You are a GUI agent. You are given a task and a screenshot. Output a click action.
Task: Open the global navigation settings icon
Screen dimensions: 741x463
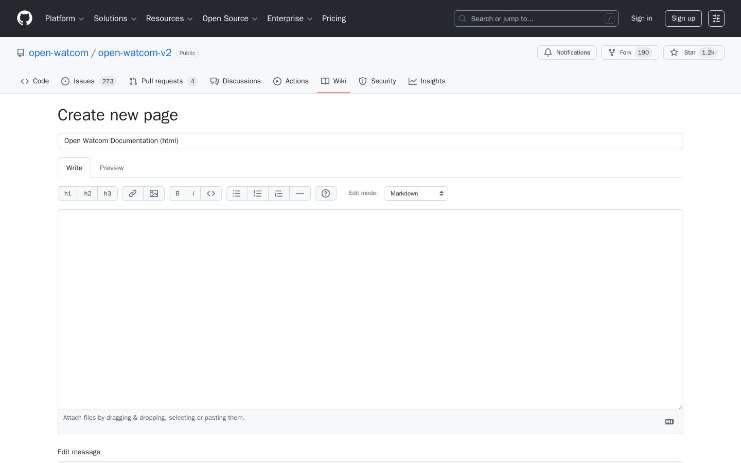[x=716, y=19]
